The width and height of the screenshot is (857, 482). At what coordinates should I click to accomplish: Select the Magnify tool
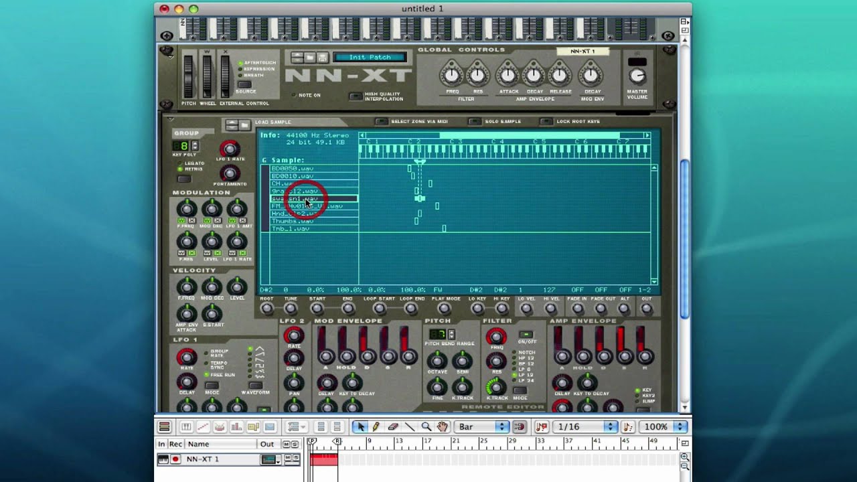pos(426,426)
